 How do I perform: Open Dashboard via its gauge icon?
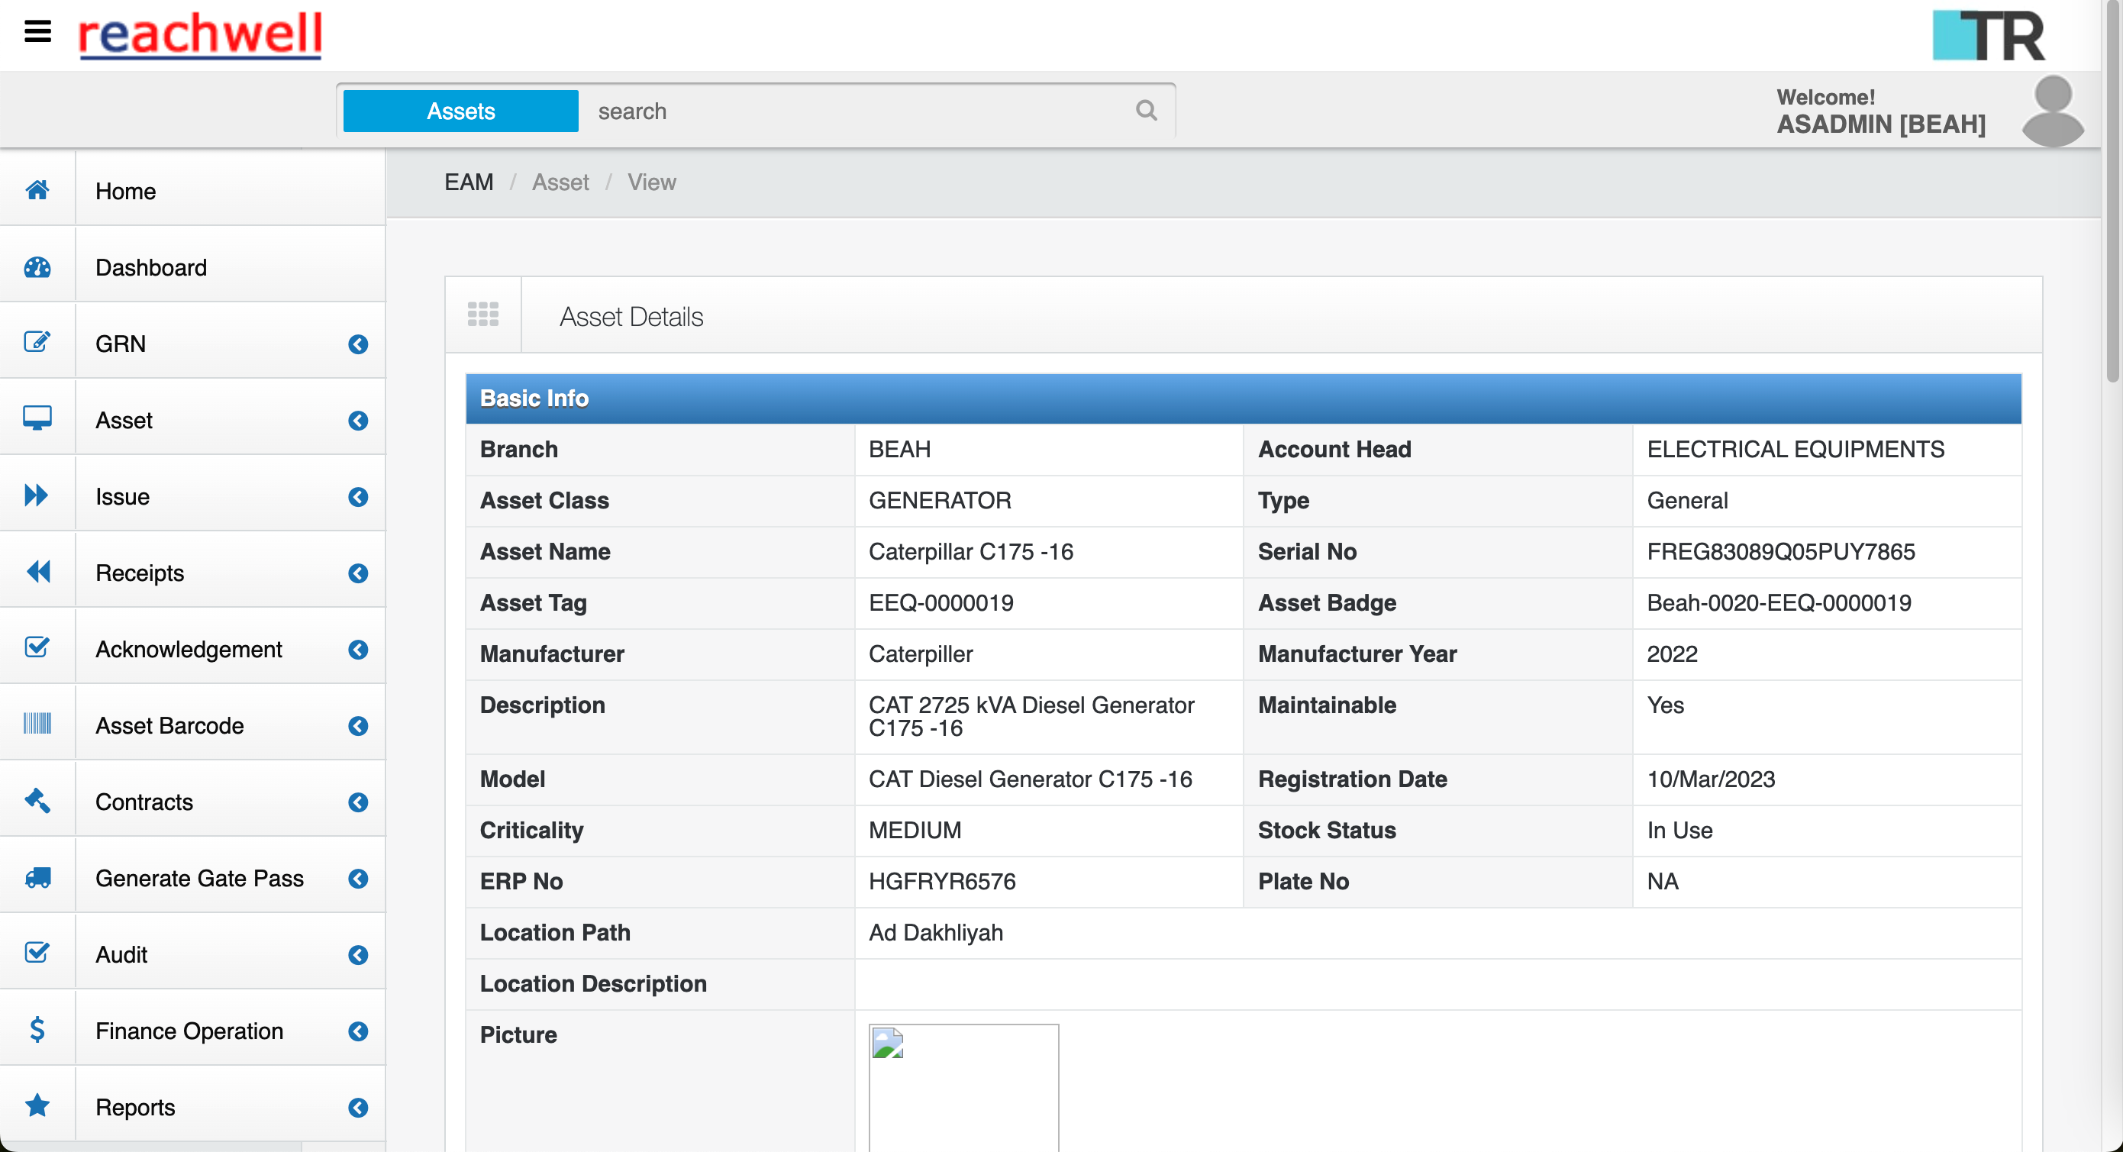[38, 266]
